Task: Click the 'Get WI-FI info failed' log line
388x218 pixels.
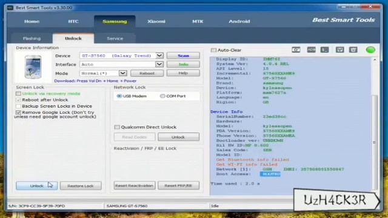Action: [247, 164]
